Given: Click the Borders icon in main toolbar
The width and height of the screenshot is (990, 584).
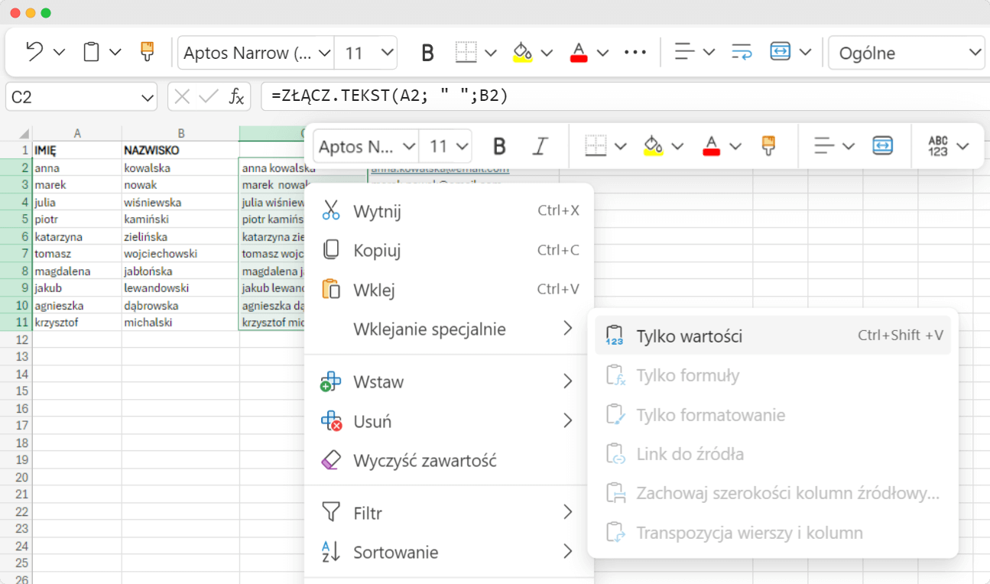Looking at the screenshot, I should coord(466,52).
